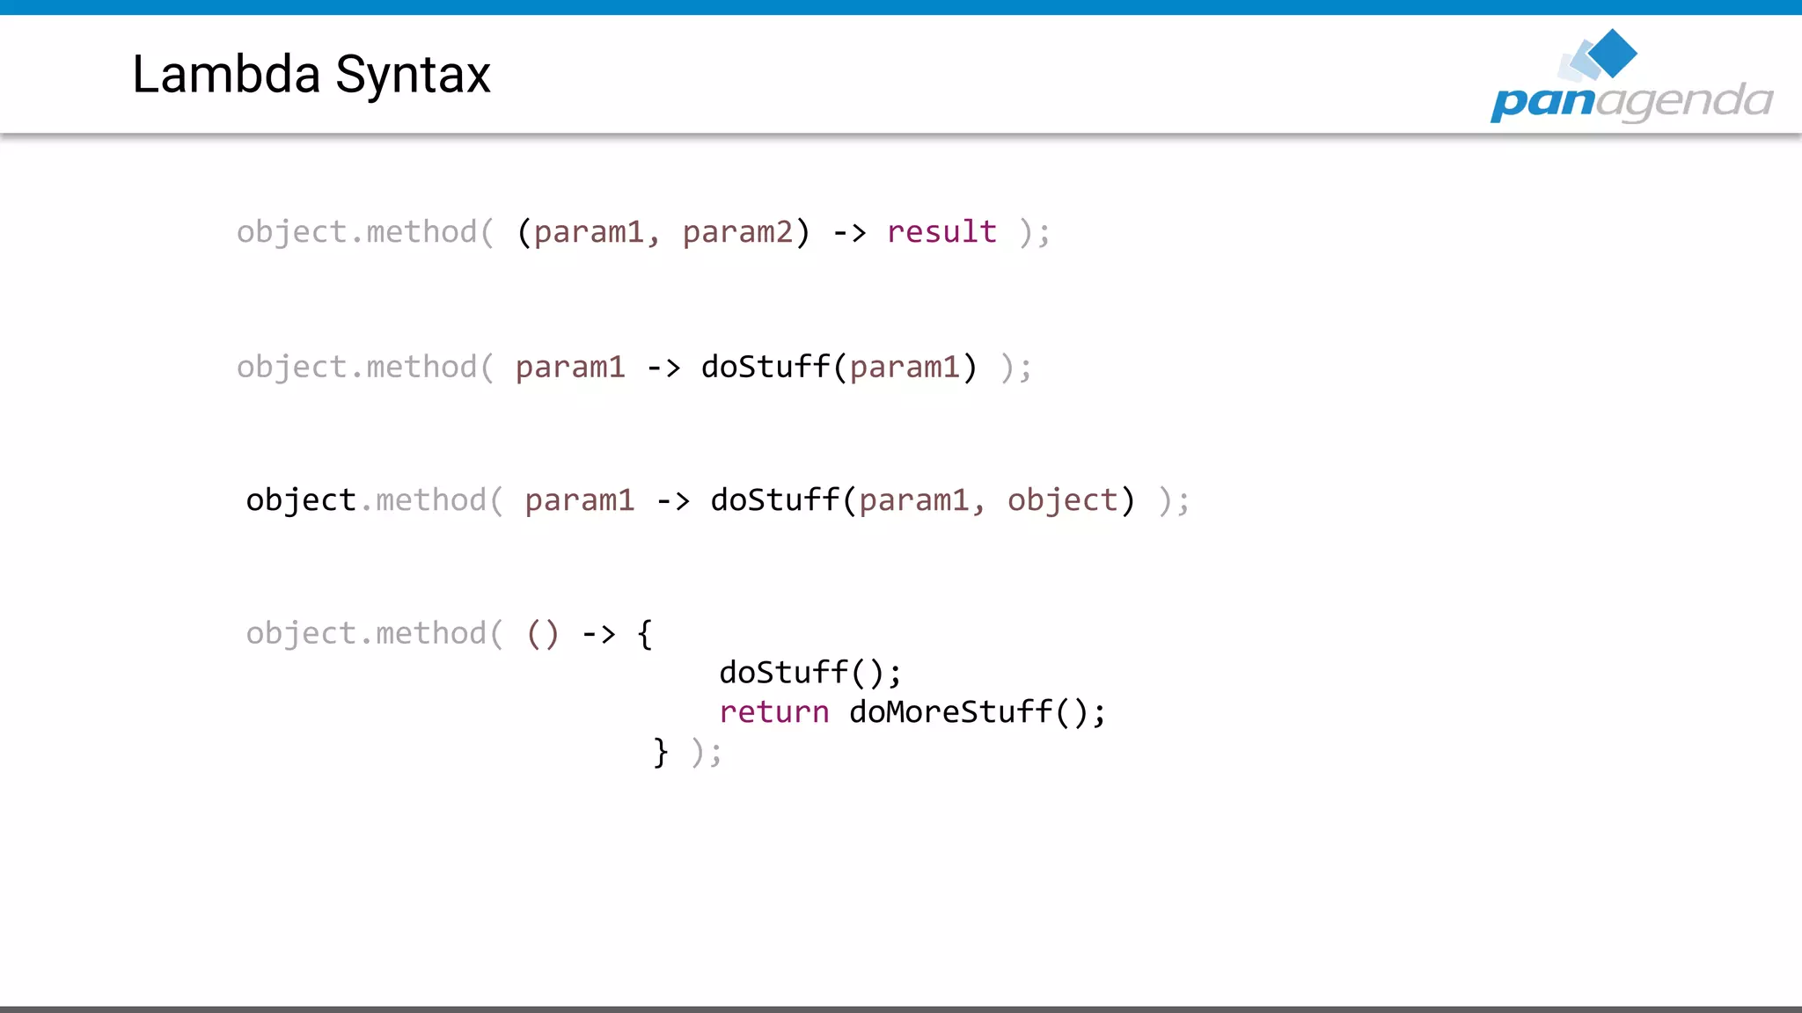Click the 'doMoreStuff();' call

tap(977, 712)
